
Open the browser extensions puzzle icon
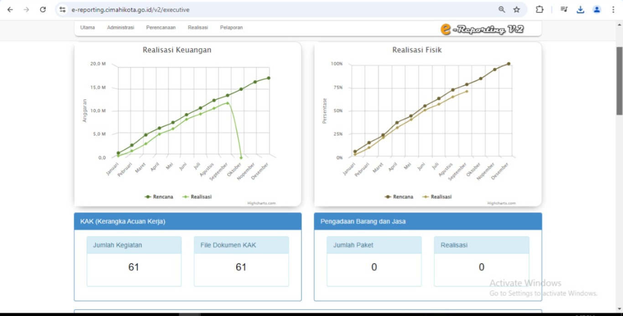click(540, 10)
